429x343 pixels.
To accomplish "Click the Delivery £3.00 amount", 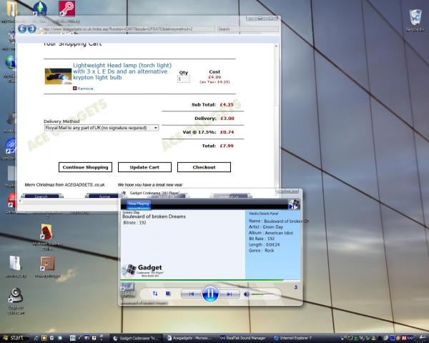I will pos(227,119).
